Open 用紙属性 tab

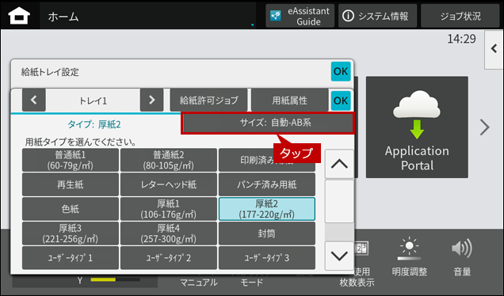click(289, 101)
